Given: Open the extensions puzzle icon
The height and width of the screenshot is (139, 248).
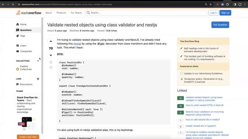Looking at the screenshot, I should tap(227, 4).
